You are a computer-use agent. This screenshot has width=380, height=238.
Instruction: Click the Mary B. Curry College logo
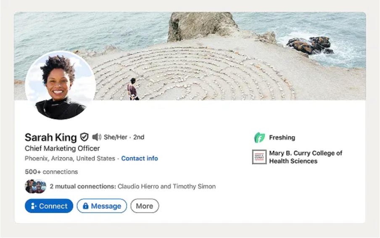259,157
